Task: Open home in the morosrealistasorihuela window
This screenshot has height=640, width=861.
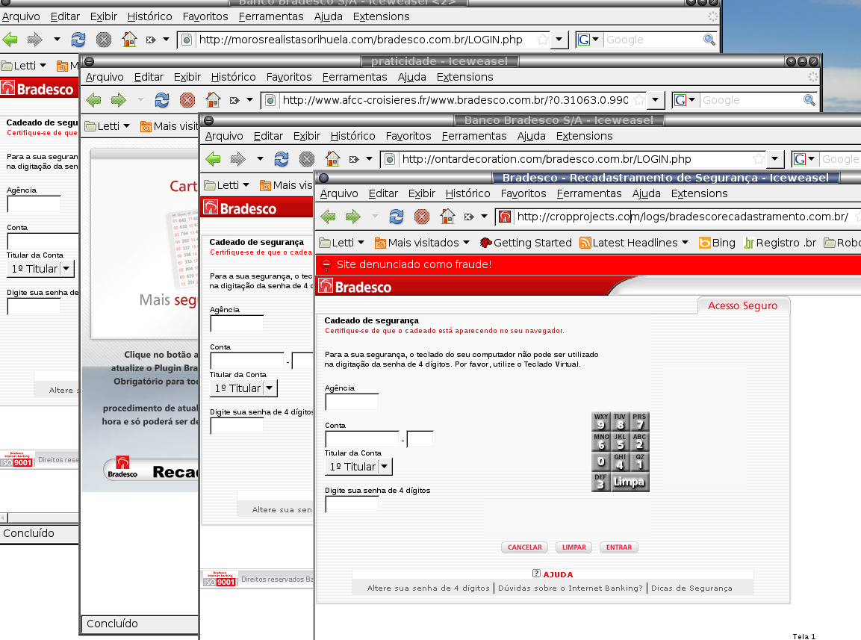Action: pos(129,40)
